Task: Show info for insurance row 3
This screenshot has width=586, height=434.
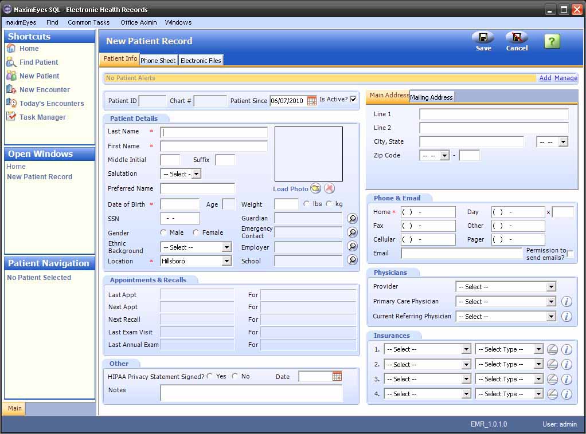Action: [567, 379]
